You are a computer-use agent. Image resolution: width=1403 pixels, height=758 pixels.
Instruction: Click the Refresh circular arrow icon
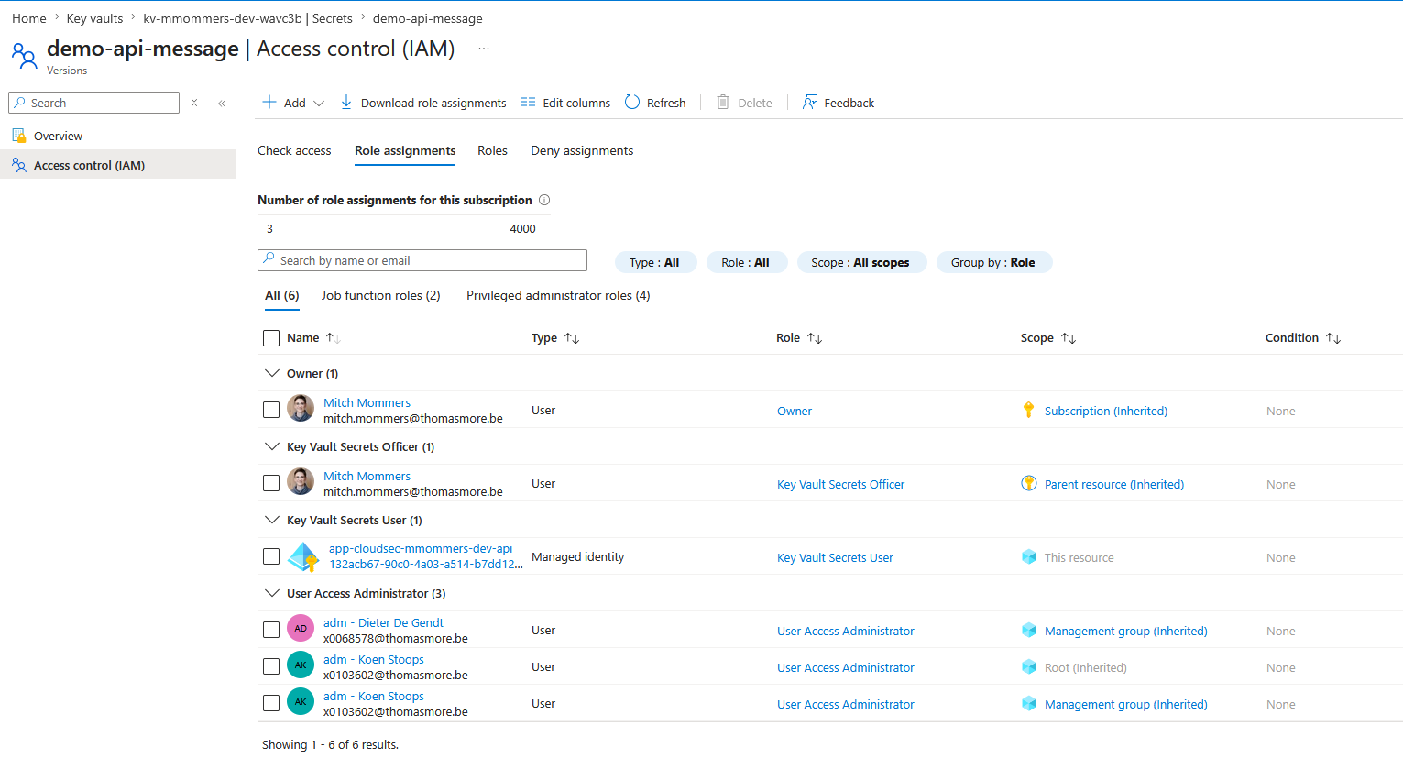point(632,102)
